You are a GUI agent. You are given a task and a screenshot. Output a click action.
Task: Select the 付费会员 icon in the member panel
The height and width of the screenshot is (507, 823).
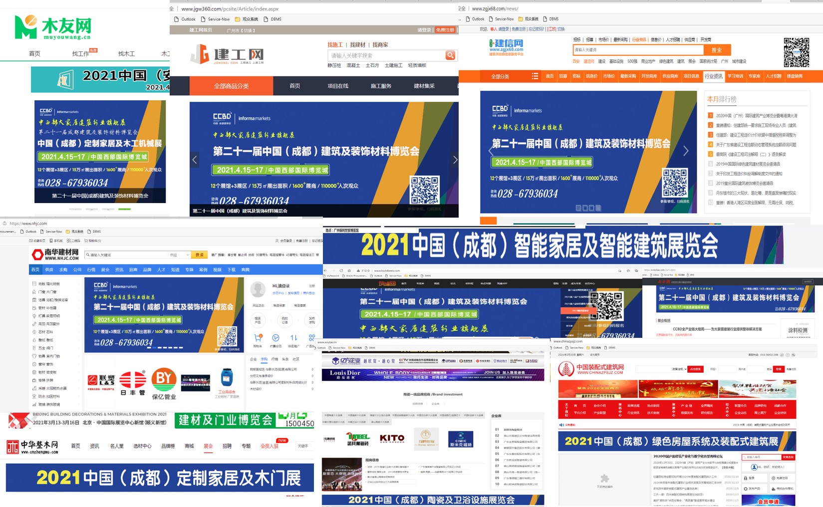click(275, 338)
